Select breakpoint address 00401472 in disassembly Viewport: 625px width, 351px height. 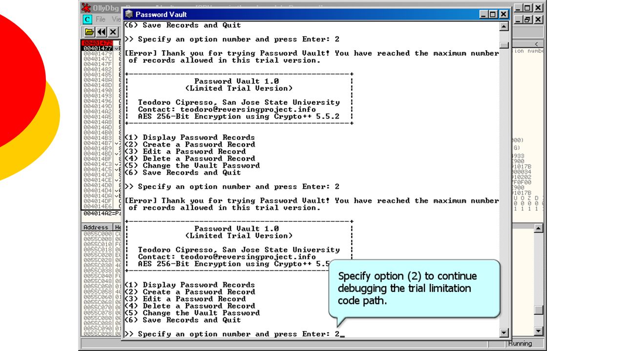tap(98, 43)
